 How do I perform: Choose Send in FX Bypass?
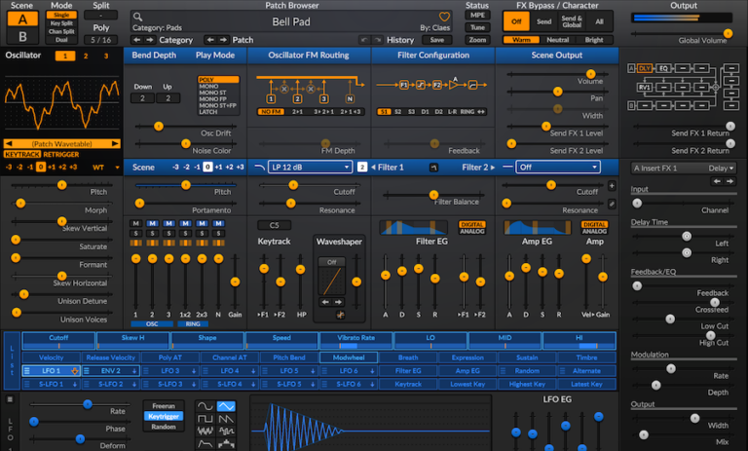544,21
